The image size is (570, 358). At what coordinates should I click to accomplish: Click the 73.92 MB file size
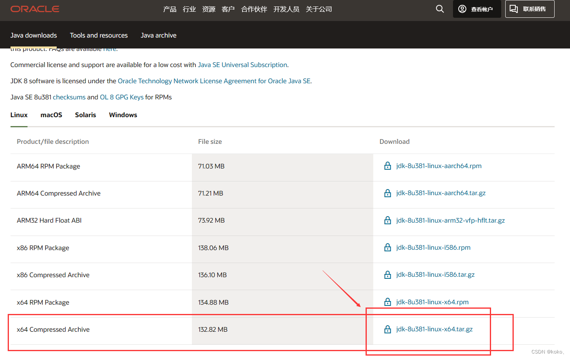pyautogui.click(x=211, y=220)
